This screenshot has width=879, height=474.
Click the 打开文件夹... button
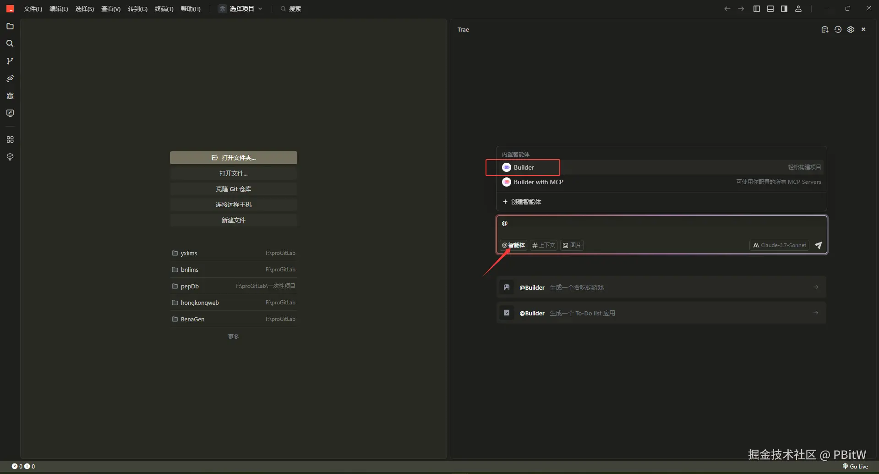(x=234, y=158)
